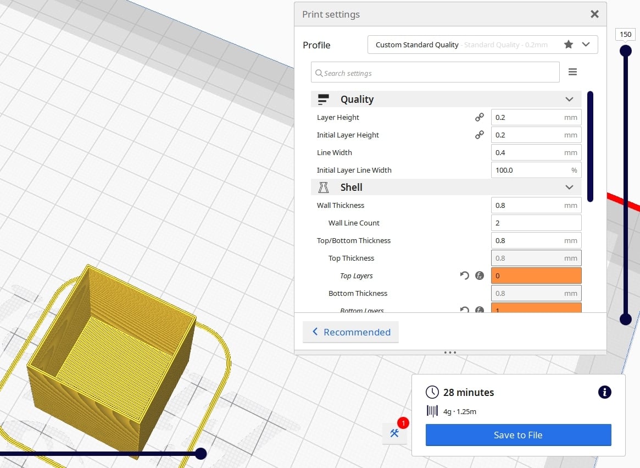Click the "Top Thickness" setting label

351,258
